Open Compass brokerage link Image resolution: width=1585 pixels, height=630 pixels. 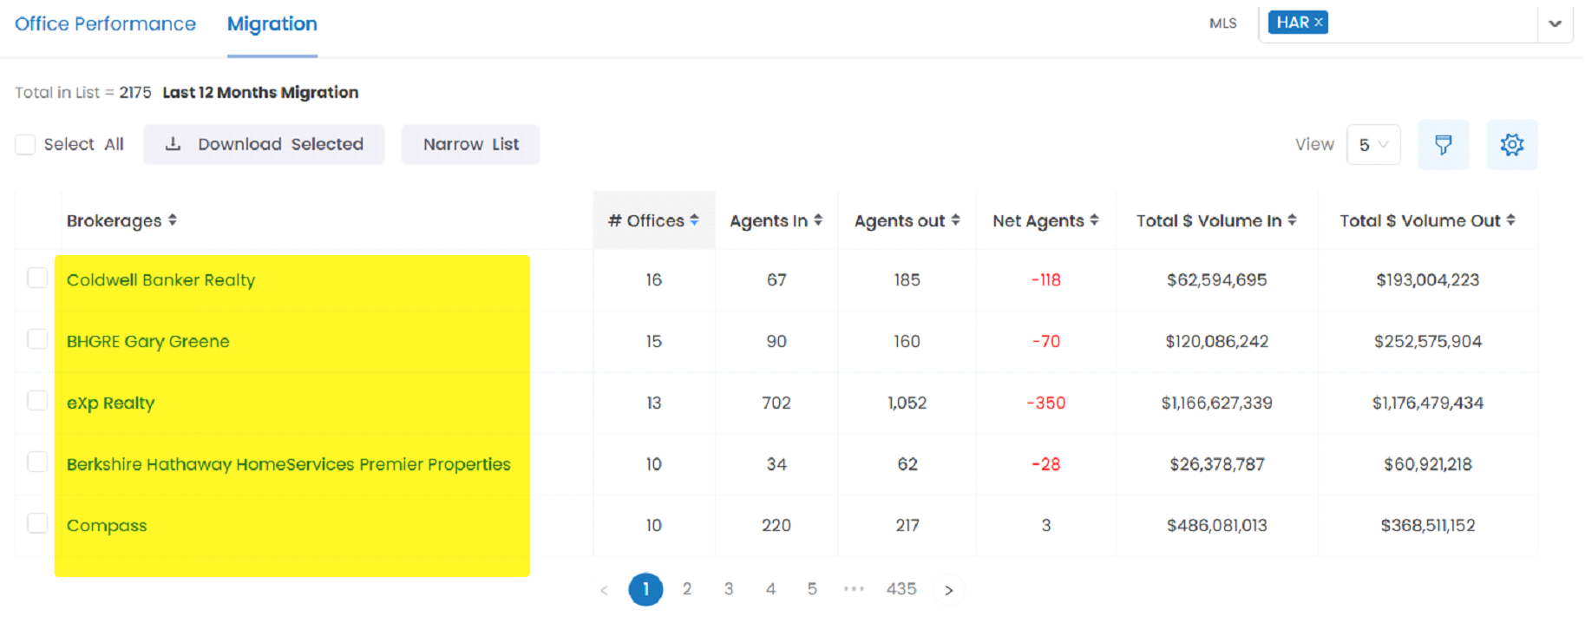[x=107, y=526]
